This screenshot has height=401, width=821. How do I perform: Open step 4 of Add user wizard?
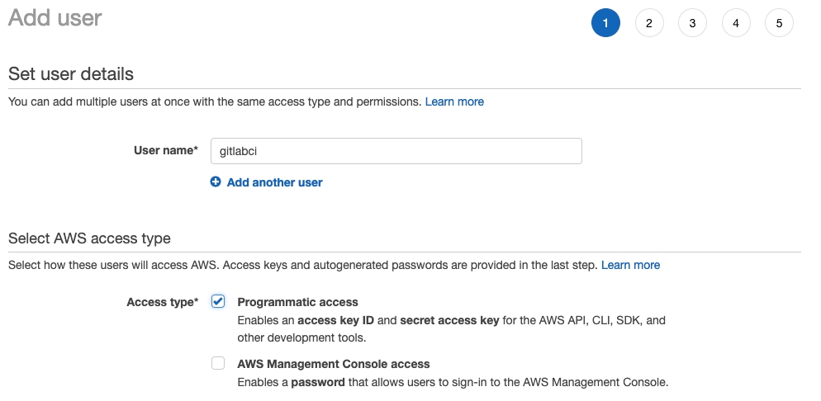coord(736,23)
